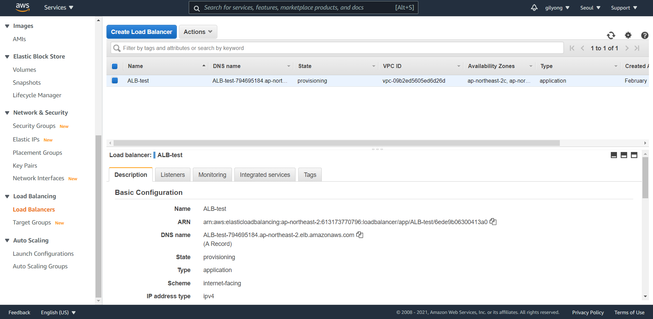
Task: Open the Support dropdown menu
Action: [624, 8]
